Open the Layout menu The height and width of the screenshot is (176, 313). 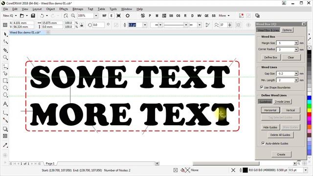click(37, 9)
